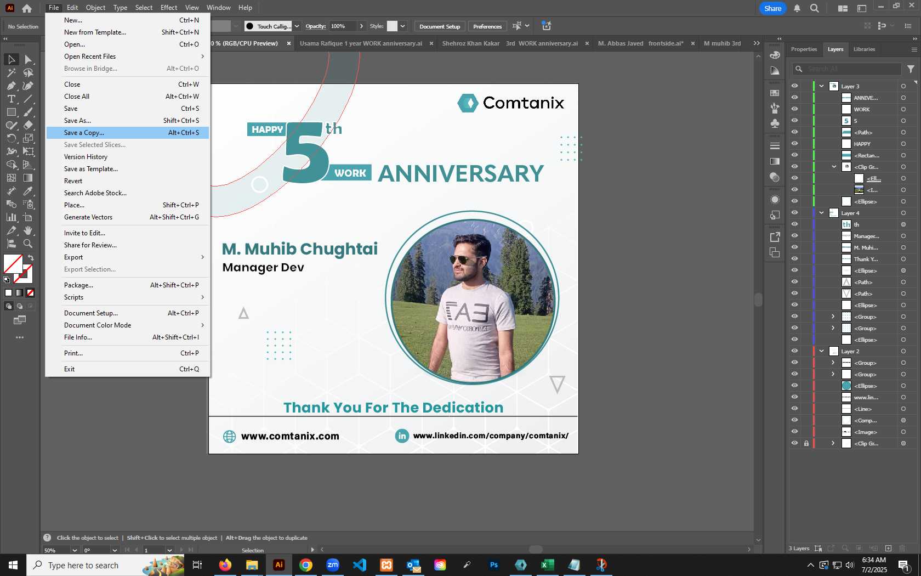The image size is (921, 576).
Task: Select the Type tool
Action: pyautogui.click(x=11, y=99)
